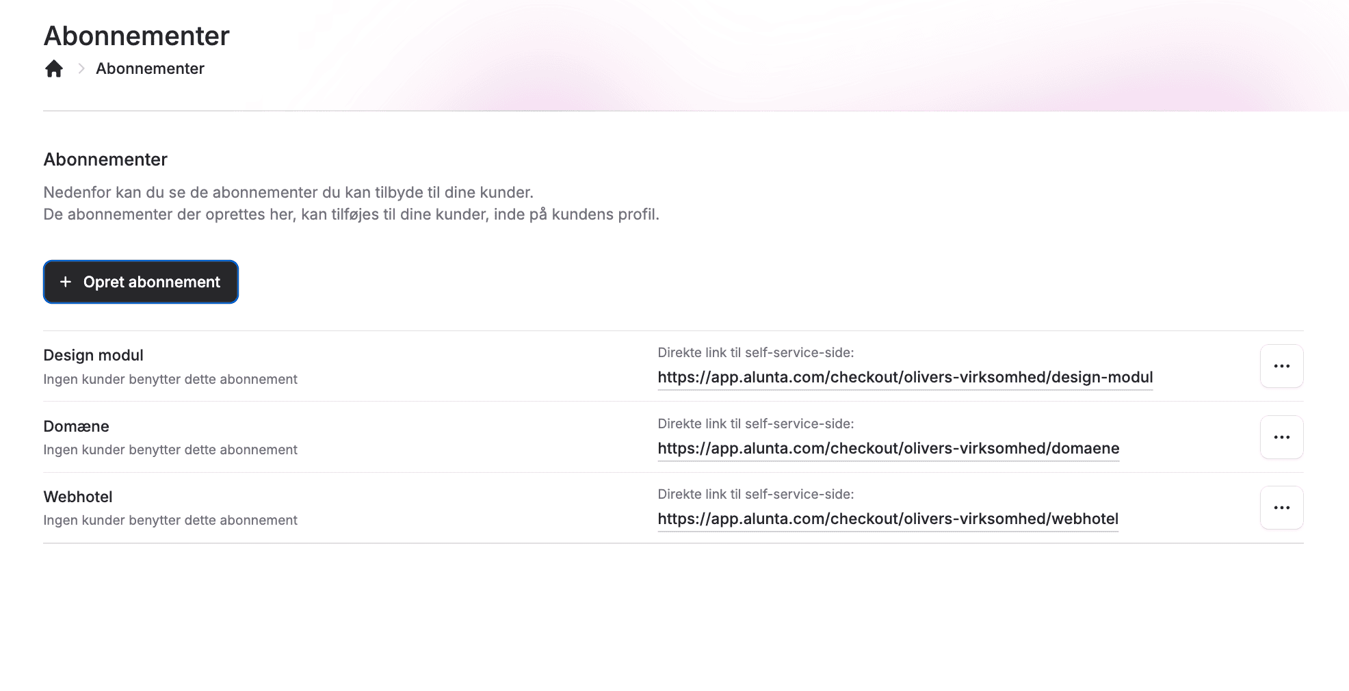Select the Webhotel subscription name
Viewport: 1349px width, 691px height.
coord(77,497)
